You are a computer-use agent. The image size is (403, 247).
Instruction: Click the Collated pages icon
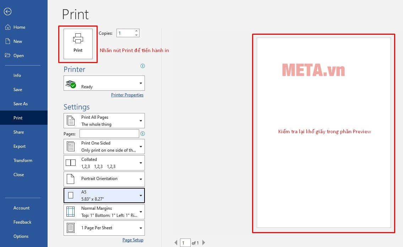(71, 163)
